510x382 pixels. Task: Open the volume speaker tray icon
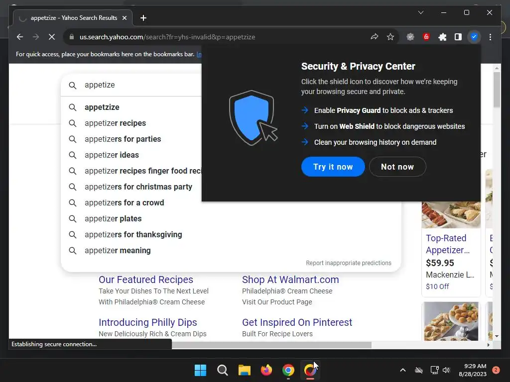click(x=446, y=370)
